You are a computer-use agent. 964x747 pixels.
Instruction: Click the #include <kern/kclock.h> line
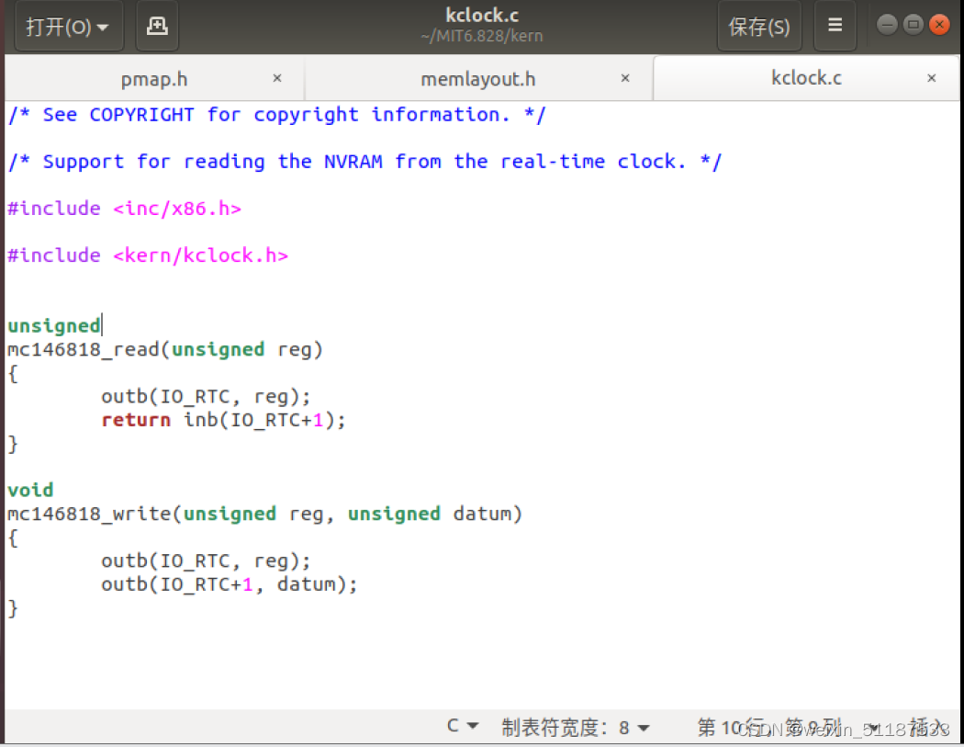tap(148, 255)
